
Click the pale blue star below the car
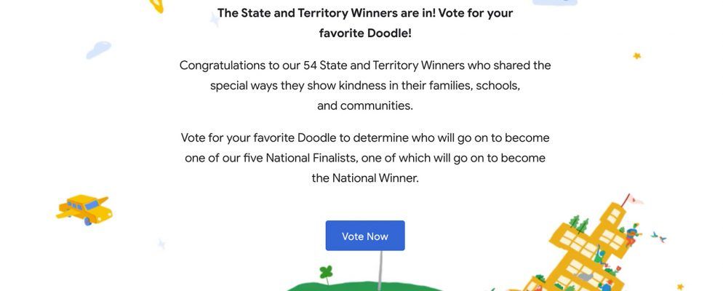tap(161, 244)
